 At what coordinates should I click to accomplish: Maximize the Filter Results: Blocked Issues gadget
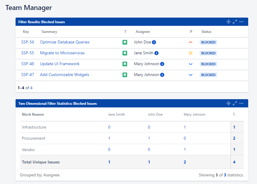click(235, 22)
